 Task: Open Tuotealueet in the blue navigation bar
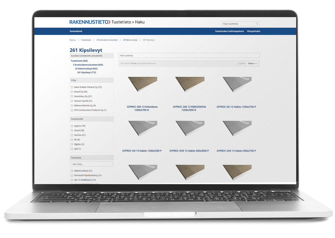click(x=76, y=31)
